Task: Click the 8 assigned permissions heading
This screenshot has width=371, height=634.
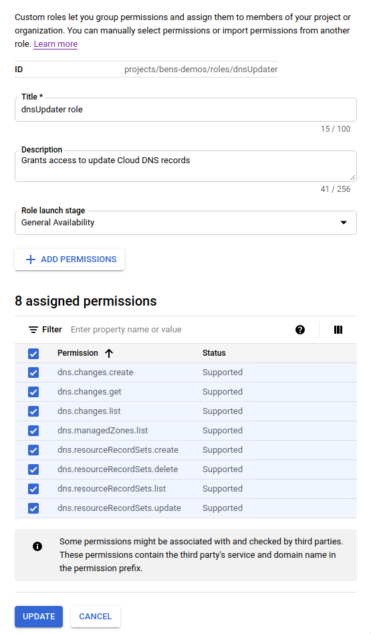Action: pyautogui.click(x=86, y=301)
